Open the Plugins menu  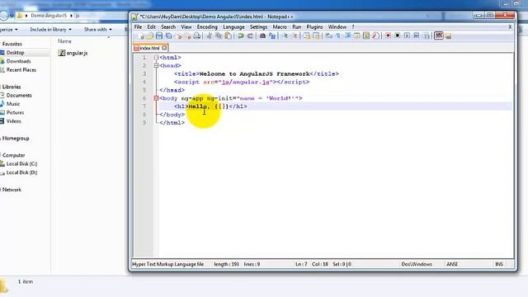pos(314,27)
